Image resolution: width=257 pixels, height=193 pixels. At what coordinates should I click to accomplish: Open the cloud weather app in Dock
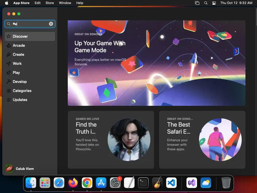(206, 183)
